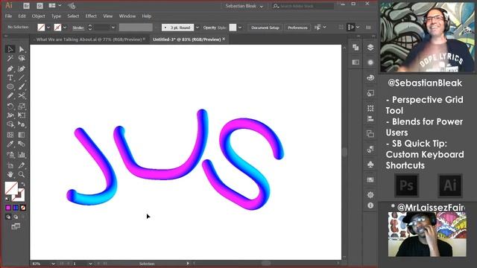Select the Eyedropper tool
477x268 pixels.
click(10, 144)
